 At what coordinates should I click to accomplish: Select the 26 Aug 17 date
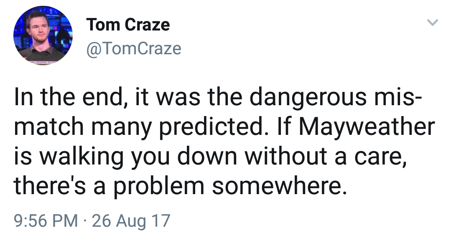click(131, 221)
